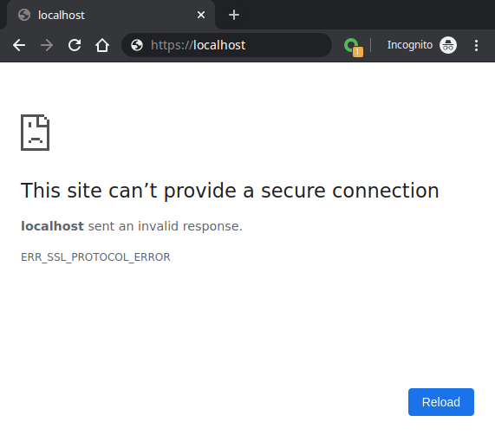Screen dimensions: 495x435
Task: Open a new tab with plus button
Action: [x=234, y=15]
